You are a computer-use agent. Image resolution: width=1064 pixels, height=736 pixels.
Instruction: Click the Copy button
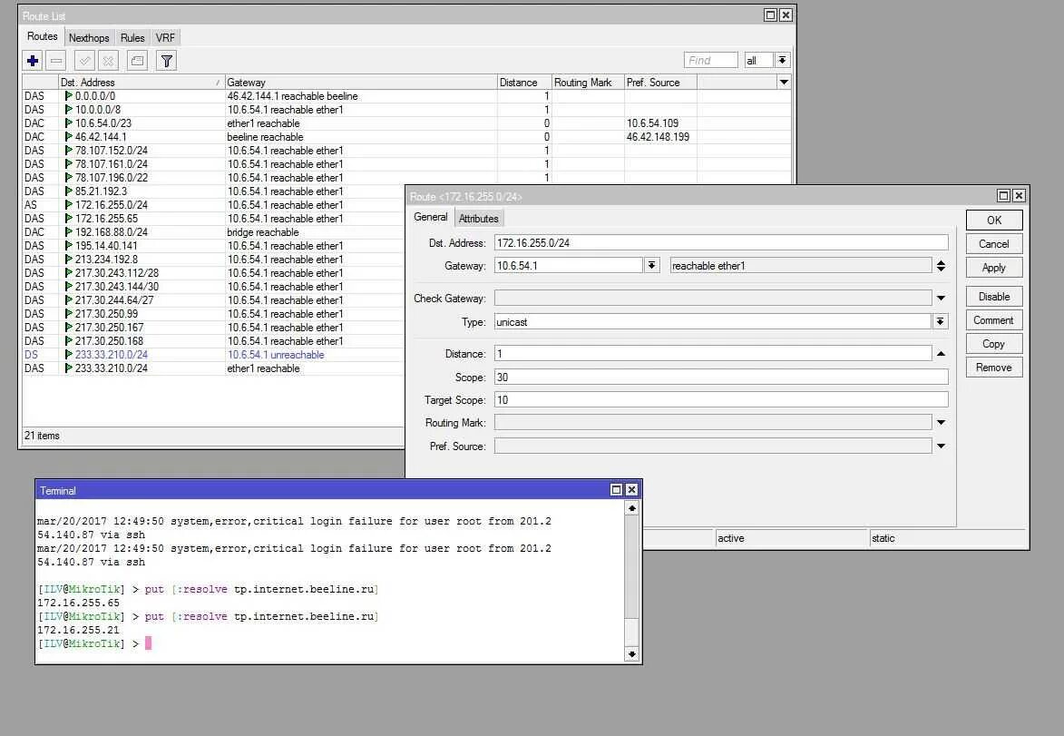pos(994,344)
